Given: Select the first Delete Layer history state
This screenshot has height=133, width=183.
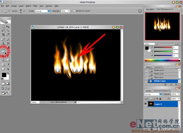Looking at the screenshot, I should pos(161,70).
